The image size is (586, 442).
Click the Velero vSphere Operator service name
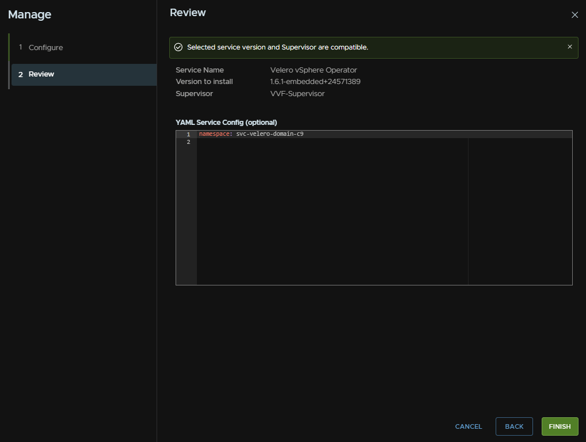tap(313, 70)
